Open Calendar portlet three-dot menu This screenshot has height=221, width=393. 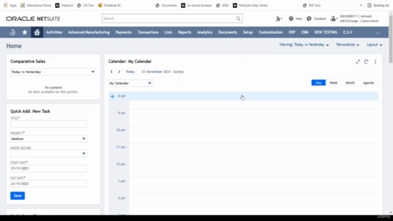click(x=375, y=61)
